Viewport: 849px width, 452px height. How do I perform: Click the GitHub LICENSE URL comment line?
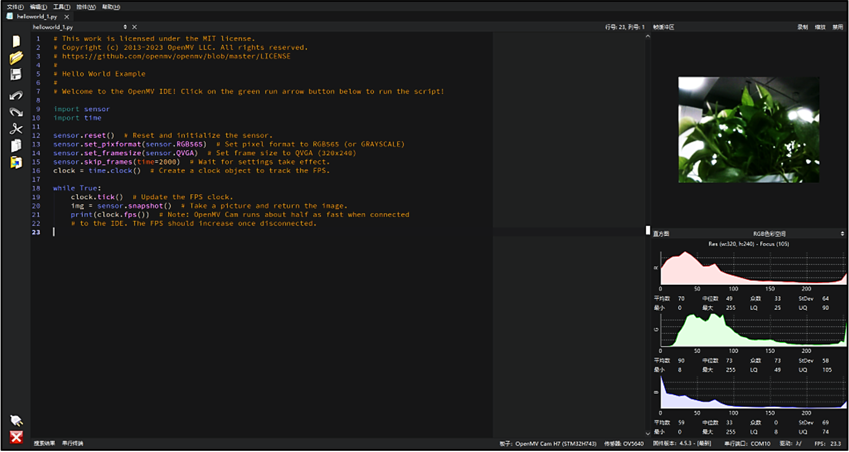click(172, 56)
